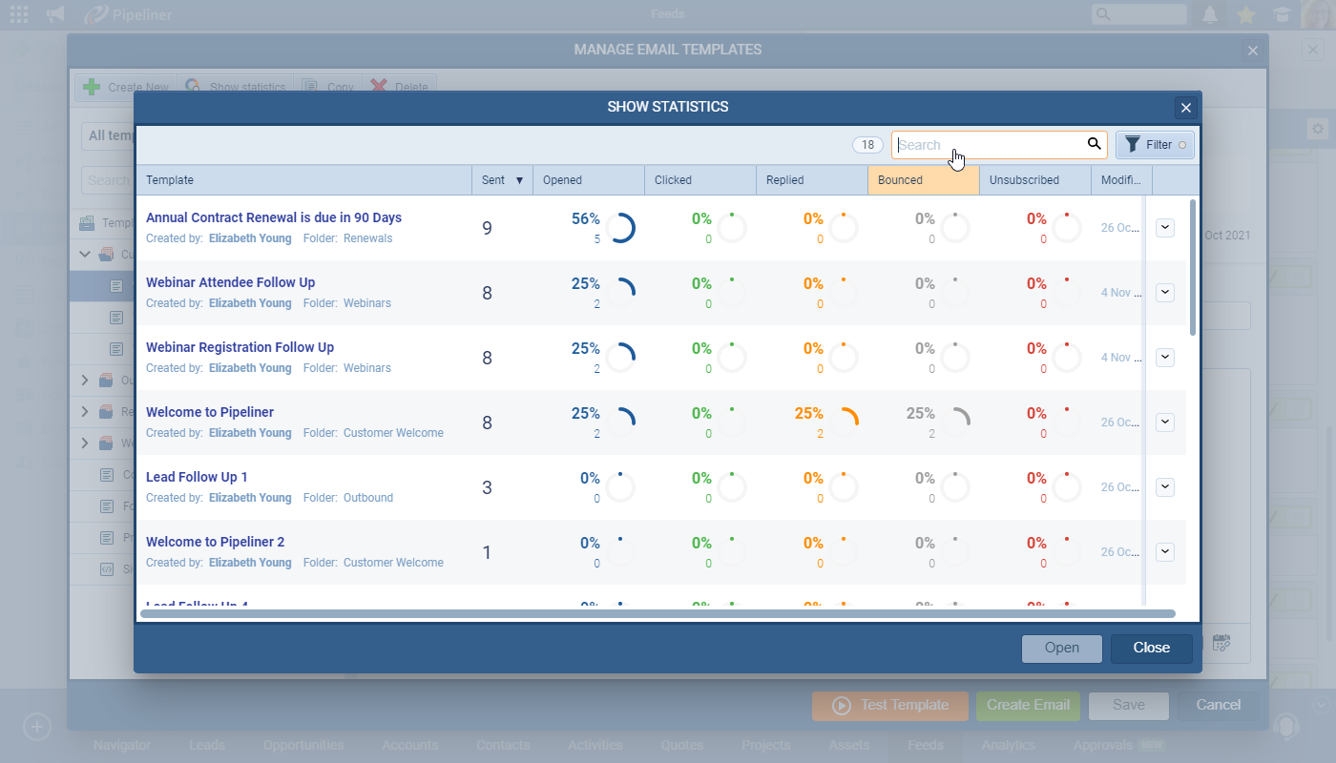Expand the Annual Contract Renewal statistics row

(1164, 227)
